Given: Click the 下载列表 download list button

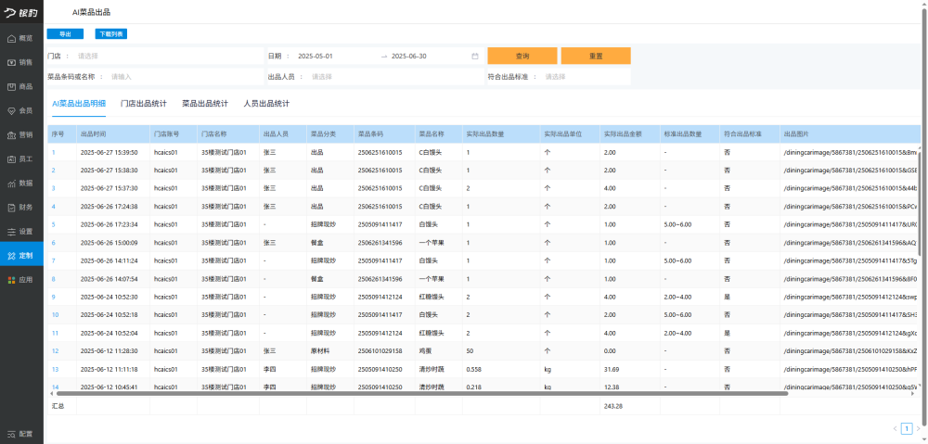Looking at the screenshot, I should pos(111,34).
